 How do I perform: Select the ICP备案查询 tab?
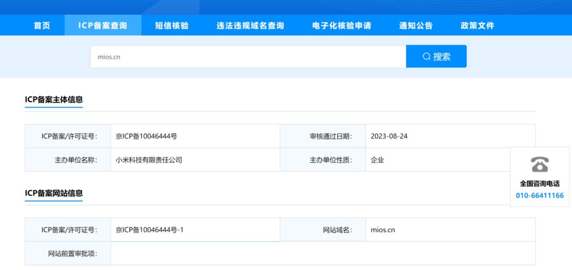point(103,25)
